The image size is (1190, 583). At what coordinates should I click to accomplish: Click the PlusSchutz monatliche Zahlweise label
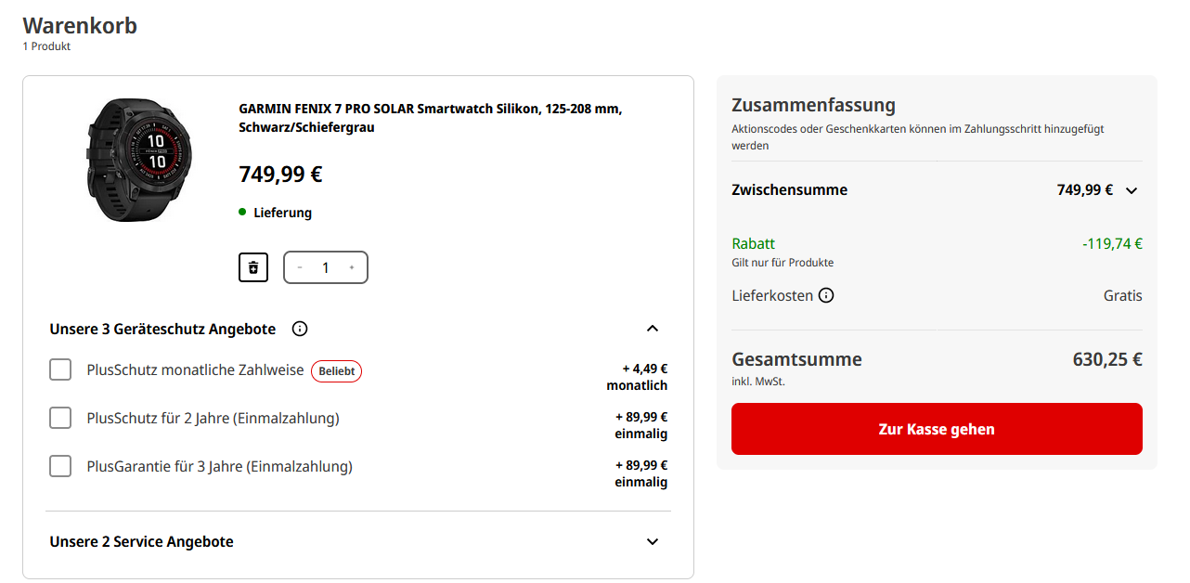tap(195, 370)
